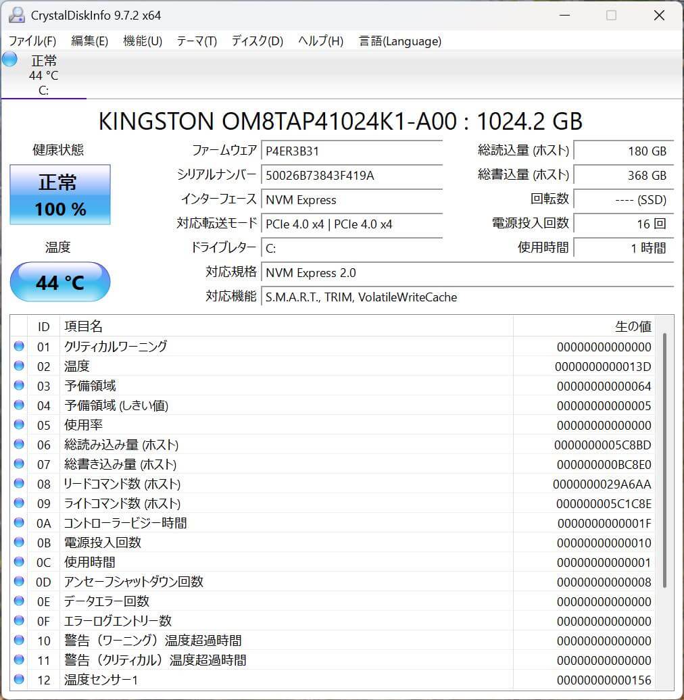The width and height of the screenshot is (684, 700).
Task: Click the 44 °C temperature gauge
Action: (59, 282)
